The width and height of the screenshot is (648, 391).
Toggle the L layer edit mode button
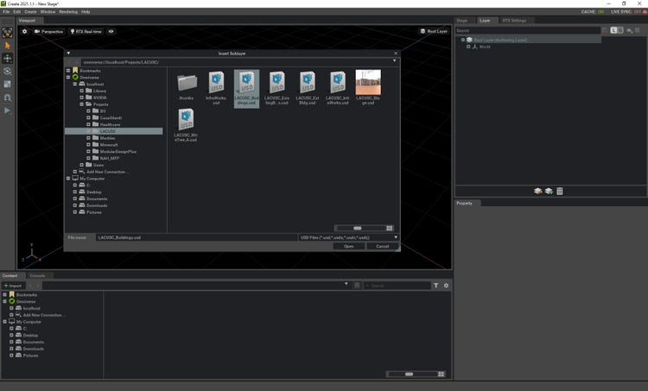coord(613,30)
